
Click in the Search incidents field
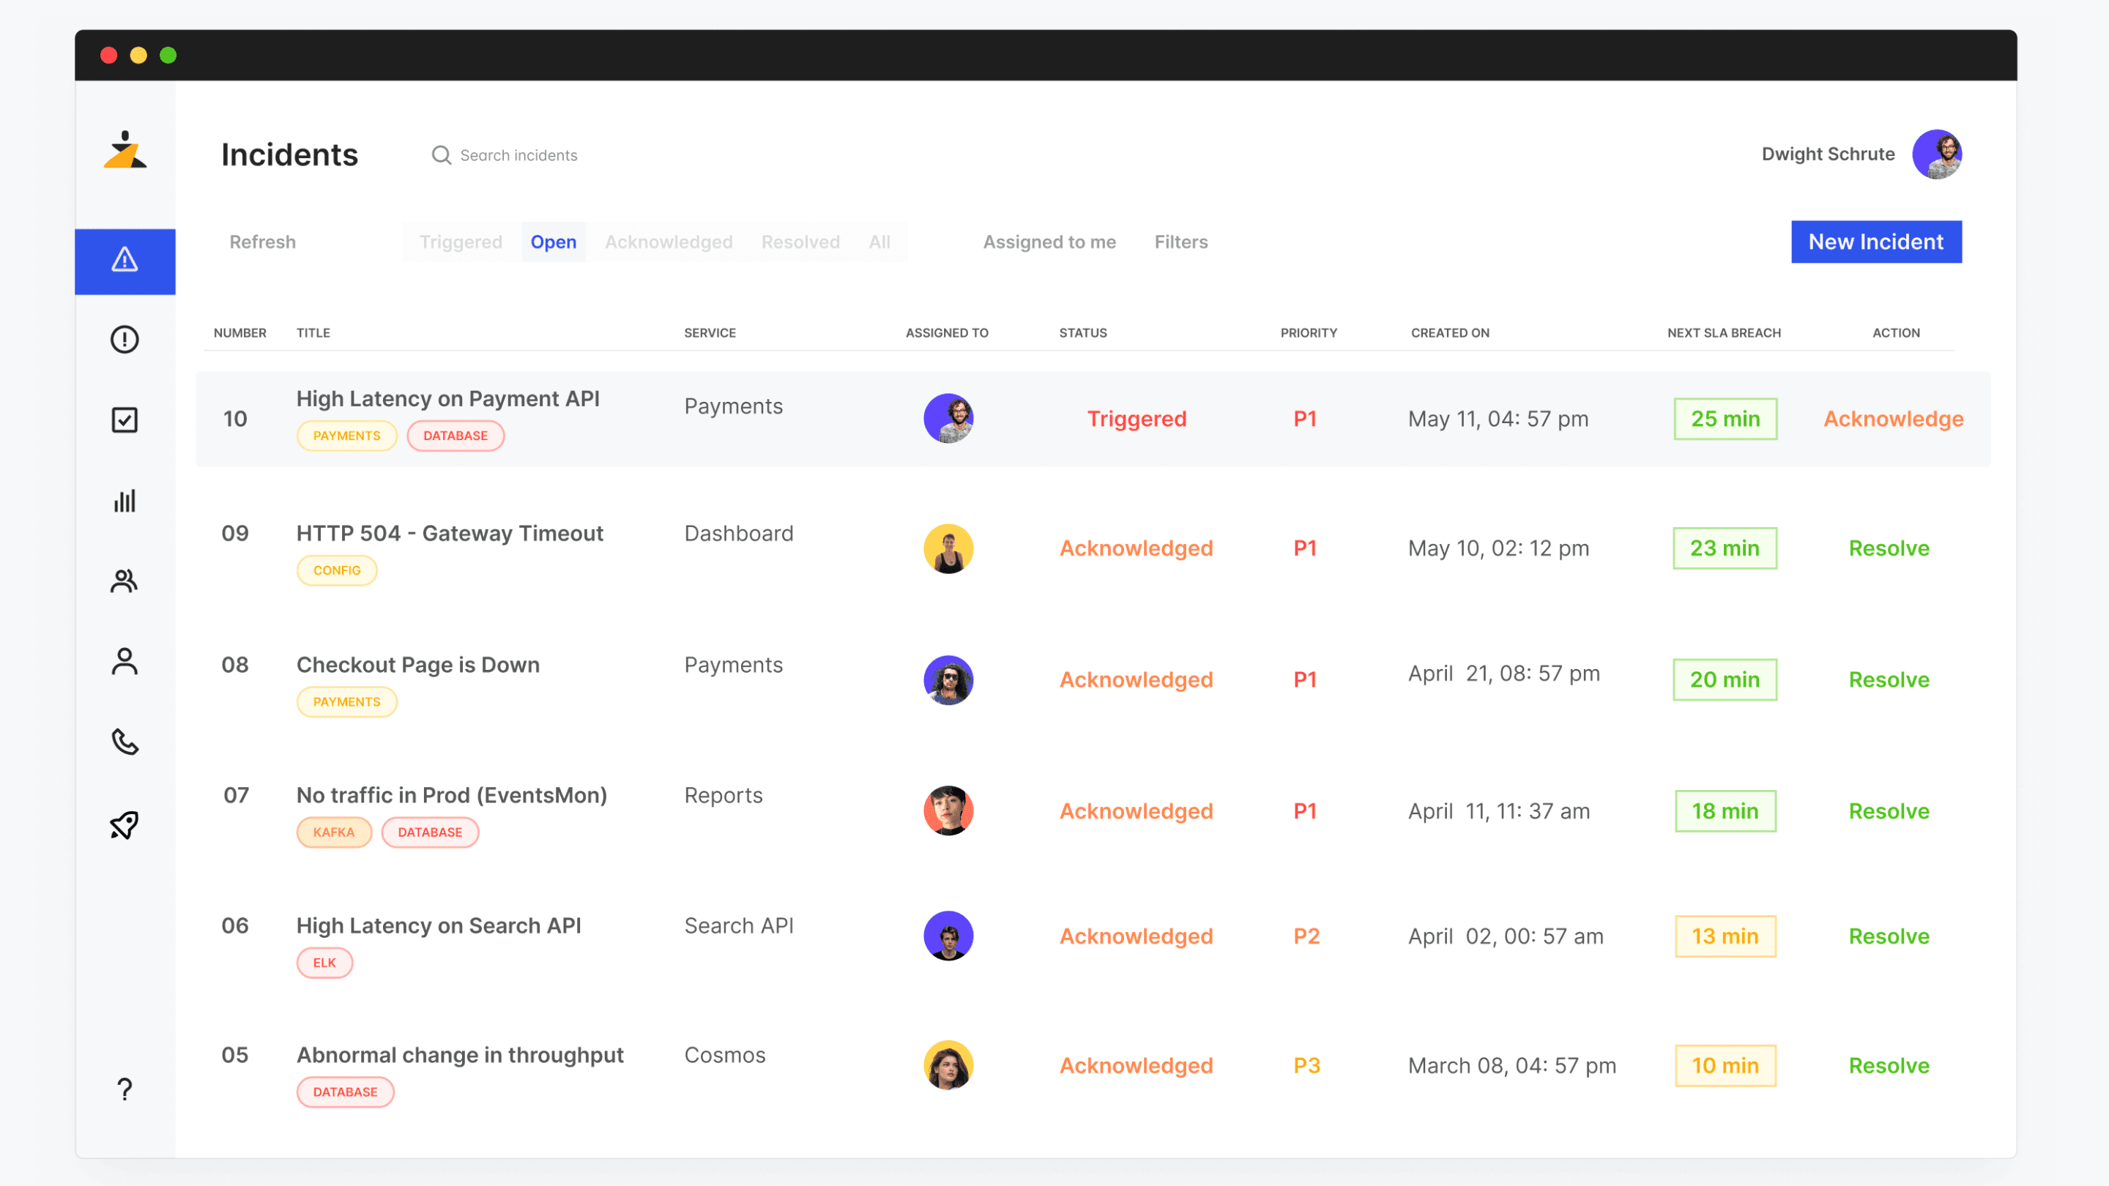(x=518, y=155)
